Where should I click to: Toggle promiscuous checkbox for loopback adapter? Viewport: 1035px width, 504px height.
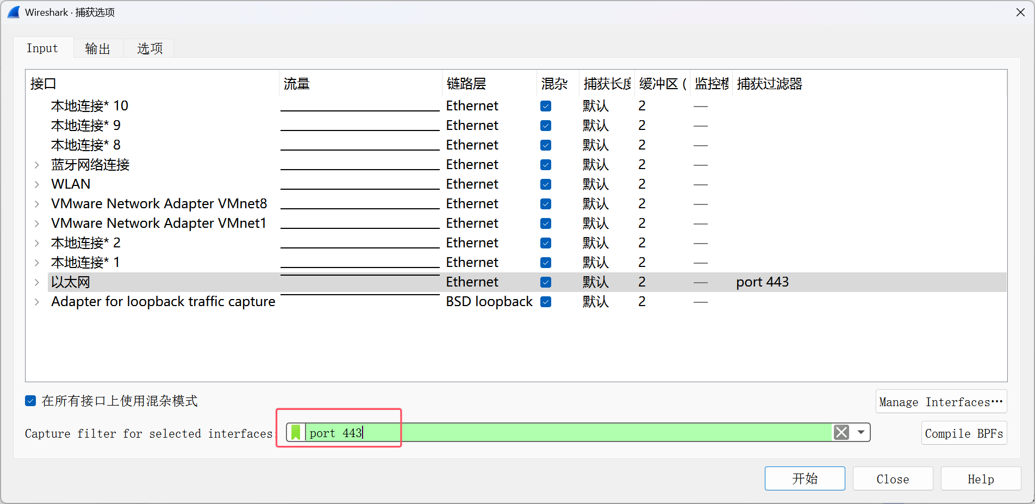pyautogui.click(x=546, y=302)
